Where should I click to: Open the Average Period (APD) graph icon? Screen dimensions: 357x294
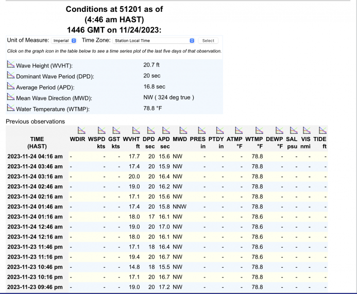point(11,86)
